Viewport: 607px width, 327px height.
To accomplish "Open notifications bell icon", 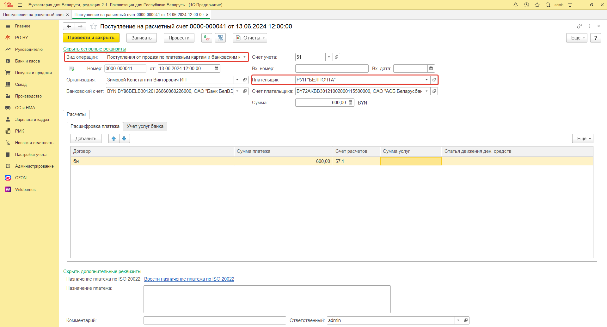I will coord(516,5).
